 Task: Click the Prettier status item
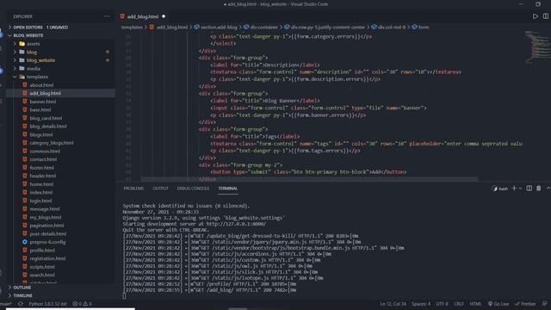[525, 304]
